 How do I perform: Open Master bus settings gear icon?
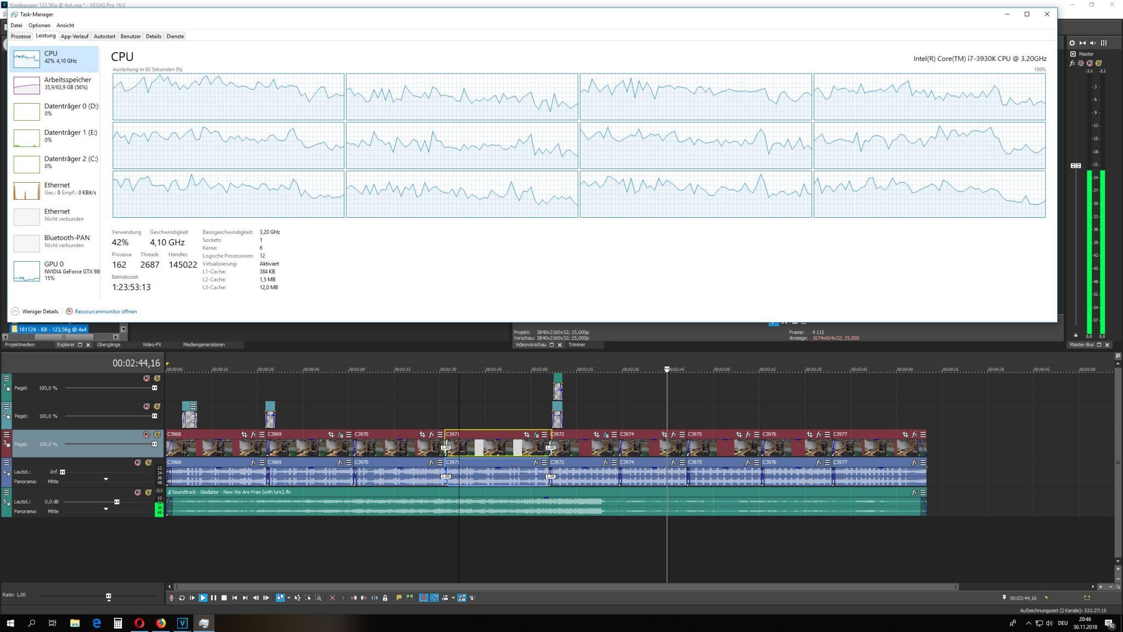pos(1072,43)
